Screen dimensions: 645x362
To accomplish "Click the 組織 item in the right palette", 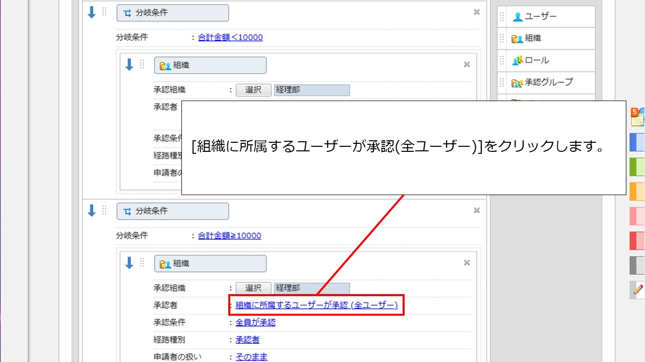I will [x=533, y=38].
